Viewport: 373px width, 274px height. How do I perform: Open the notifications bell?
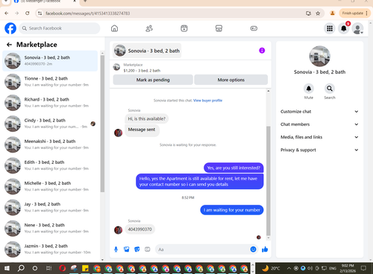tap(344, 28)
